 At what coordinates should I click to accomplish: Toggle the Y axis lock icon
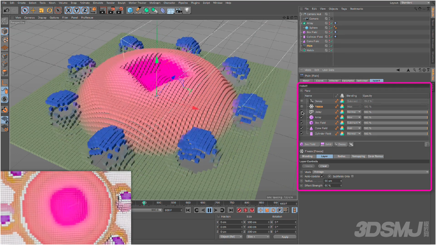(76, 10)
